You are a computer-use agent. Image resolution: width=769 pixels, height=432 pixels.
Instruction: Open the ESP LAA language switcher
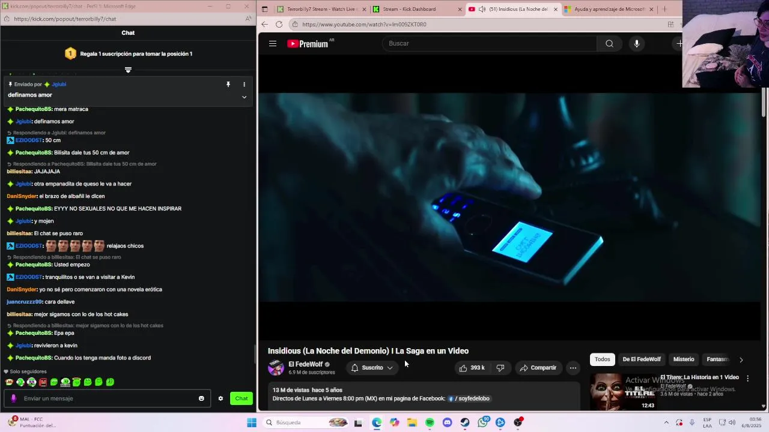pos(707,422)
